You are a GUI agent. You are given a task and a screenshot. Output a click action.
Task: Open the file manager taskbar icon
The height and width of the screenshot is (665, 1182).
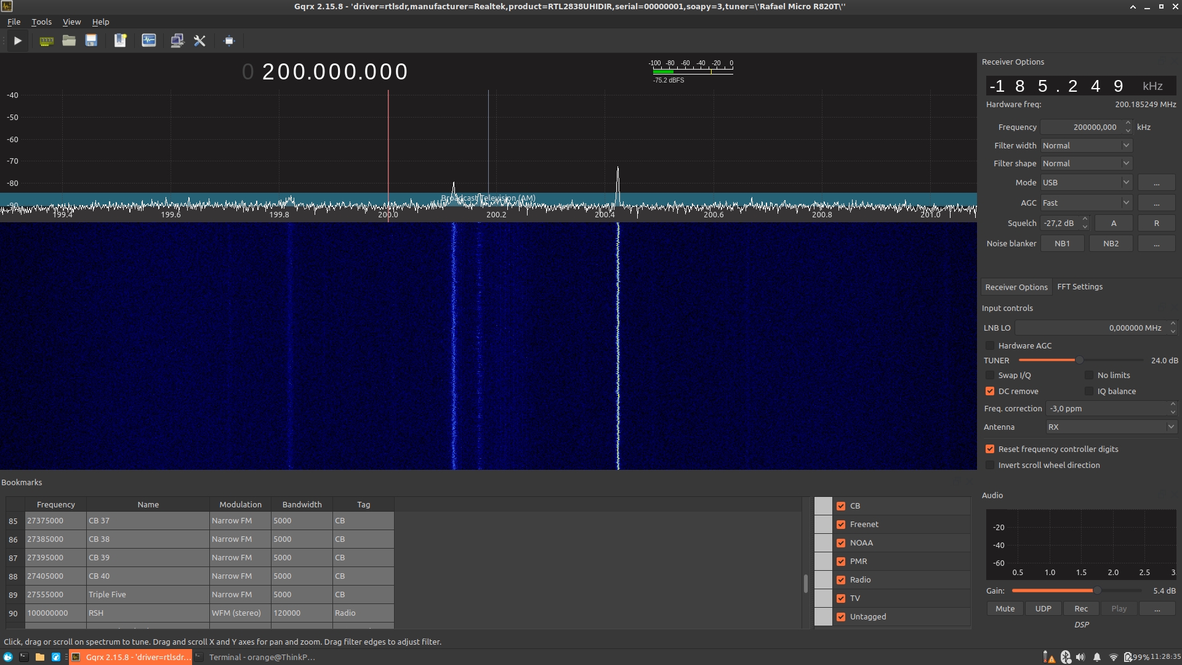(39, 657)
